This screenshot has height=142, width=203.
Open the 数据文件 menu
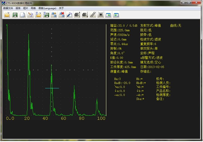click(8, 8)
